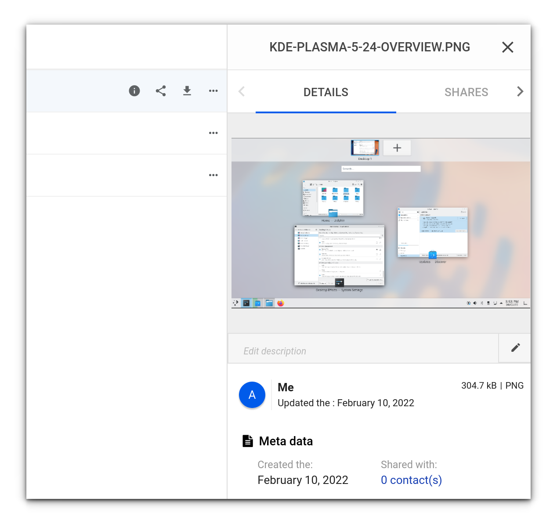Download the selected file
This screenshot has height=527, width=557.
[x=187, y=91]
